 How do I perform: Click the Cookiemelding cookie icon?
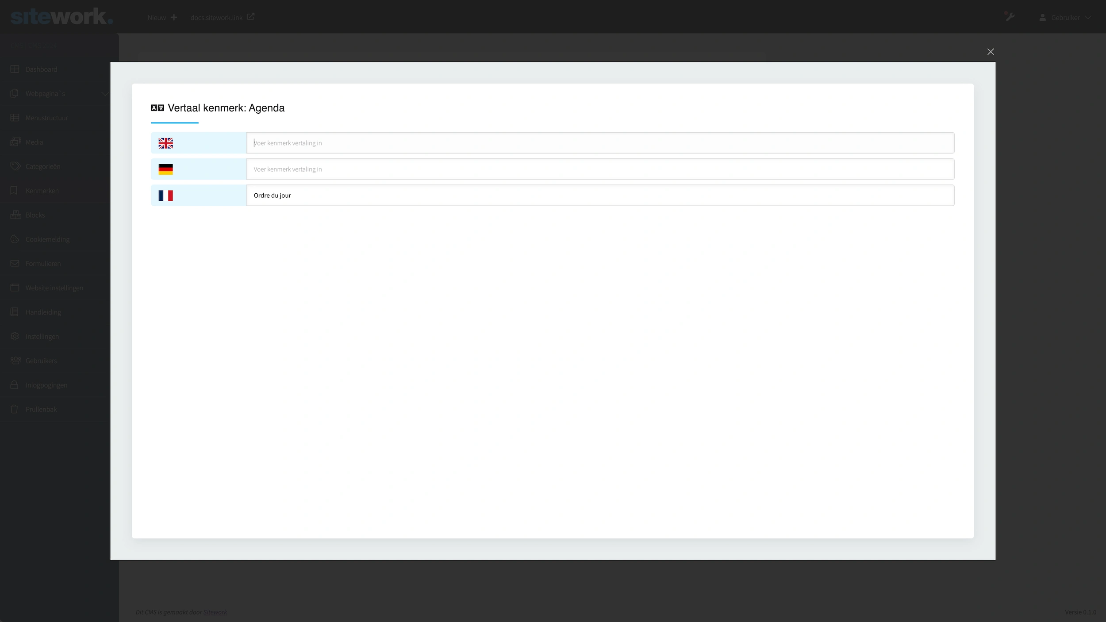coord(15,239)
